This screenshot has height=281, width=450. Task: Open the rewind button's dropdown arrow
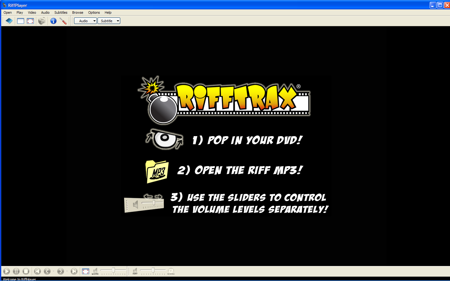coord(53,271)
